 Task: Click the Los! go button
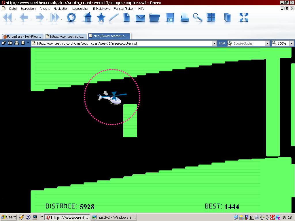coord(222,43)
